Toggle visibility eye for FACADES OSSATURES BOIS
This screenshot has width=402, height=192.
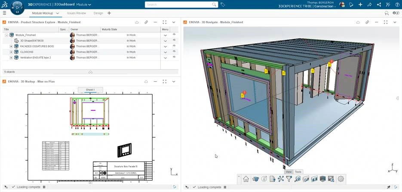pyautogui.click(x=174, y=46)
